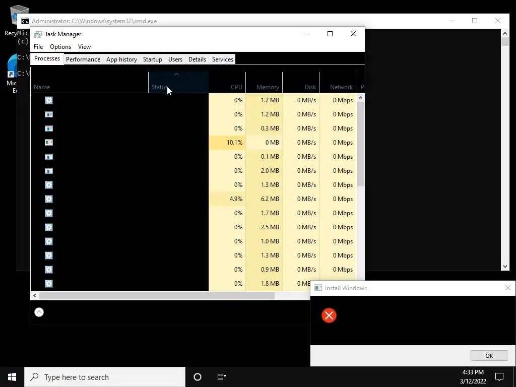Click the red error icon in Install Windows dialog
Viewport: 516px width, 387px height.
point(329,315)
